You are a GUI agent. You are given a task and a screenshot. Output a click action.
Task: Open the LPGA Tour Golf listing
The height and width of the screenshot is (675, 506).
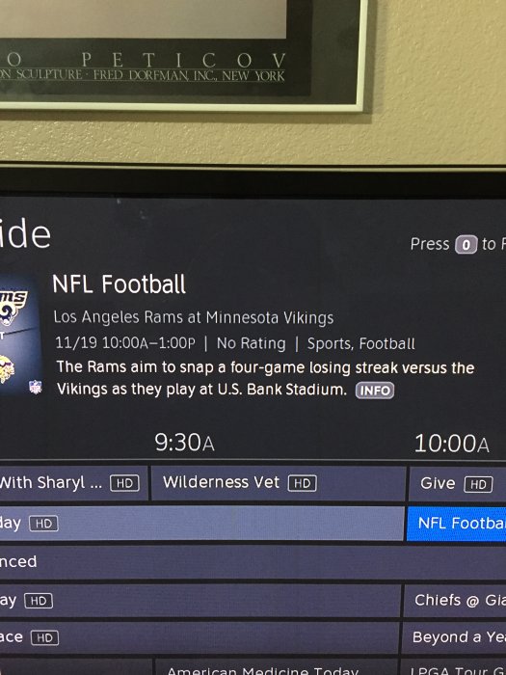tap(454, 666)
